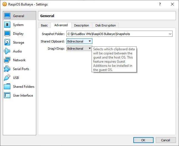
Task: Open the Network monitors icon
Action: 7,60
